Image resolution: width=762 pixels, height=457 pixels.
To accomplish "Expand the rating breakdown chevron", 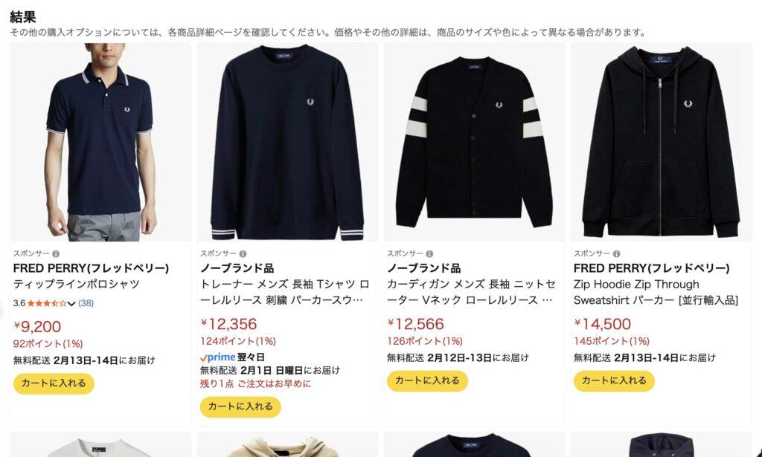I will 71,304.
